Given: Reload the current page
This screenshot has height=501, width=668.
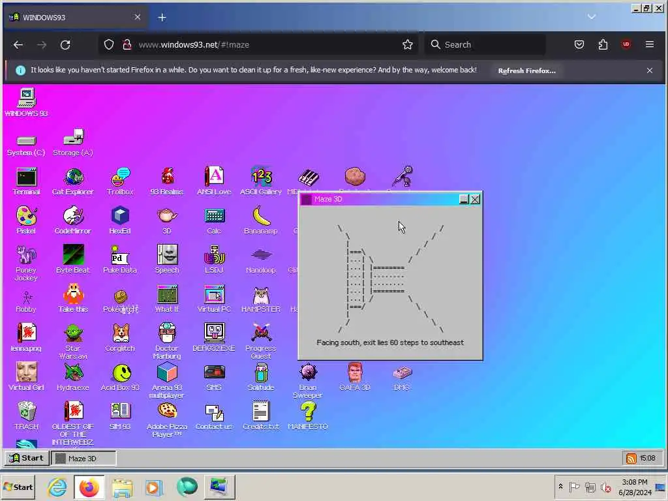Looking at the screenshot, I should pos(65,45).
